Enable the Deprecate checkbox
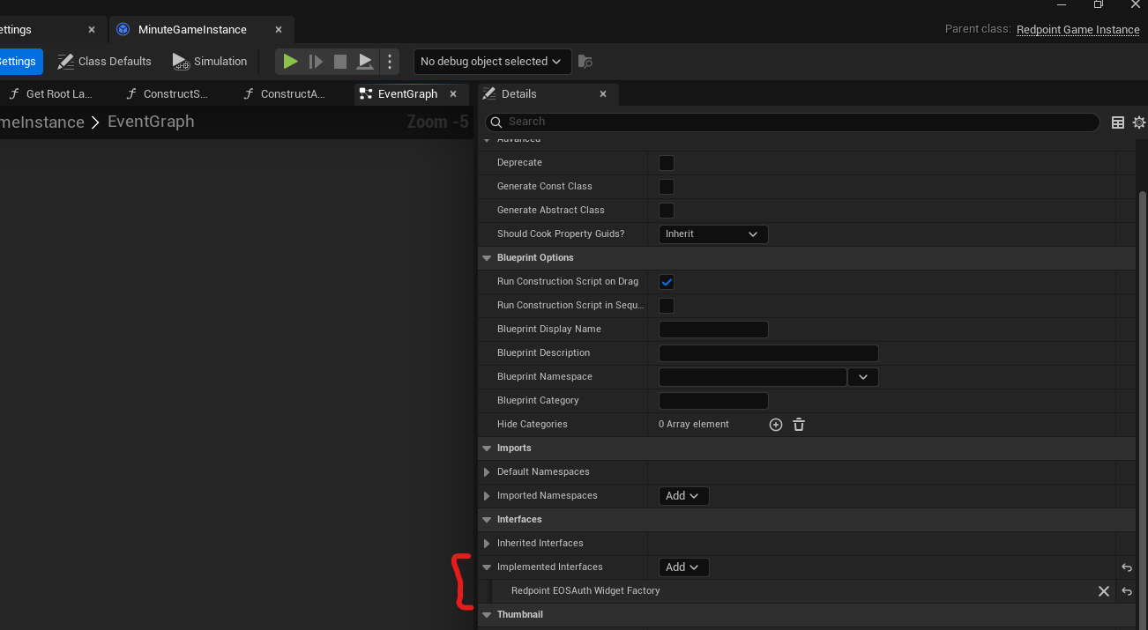Image resolution: width=1148 pixels, height=630 pixels. [666, 162]
